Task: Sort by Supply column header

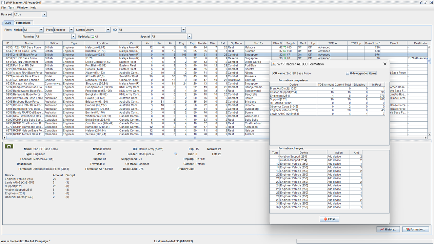Action: pos(291,43)
